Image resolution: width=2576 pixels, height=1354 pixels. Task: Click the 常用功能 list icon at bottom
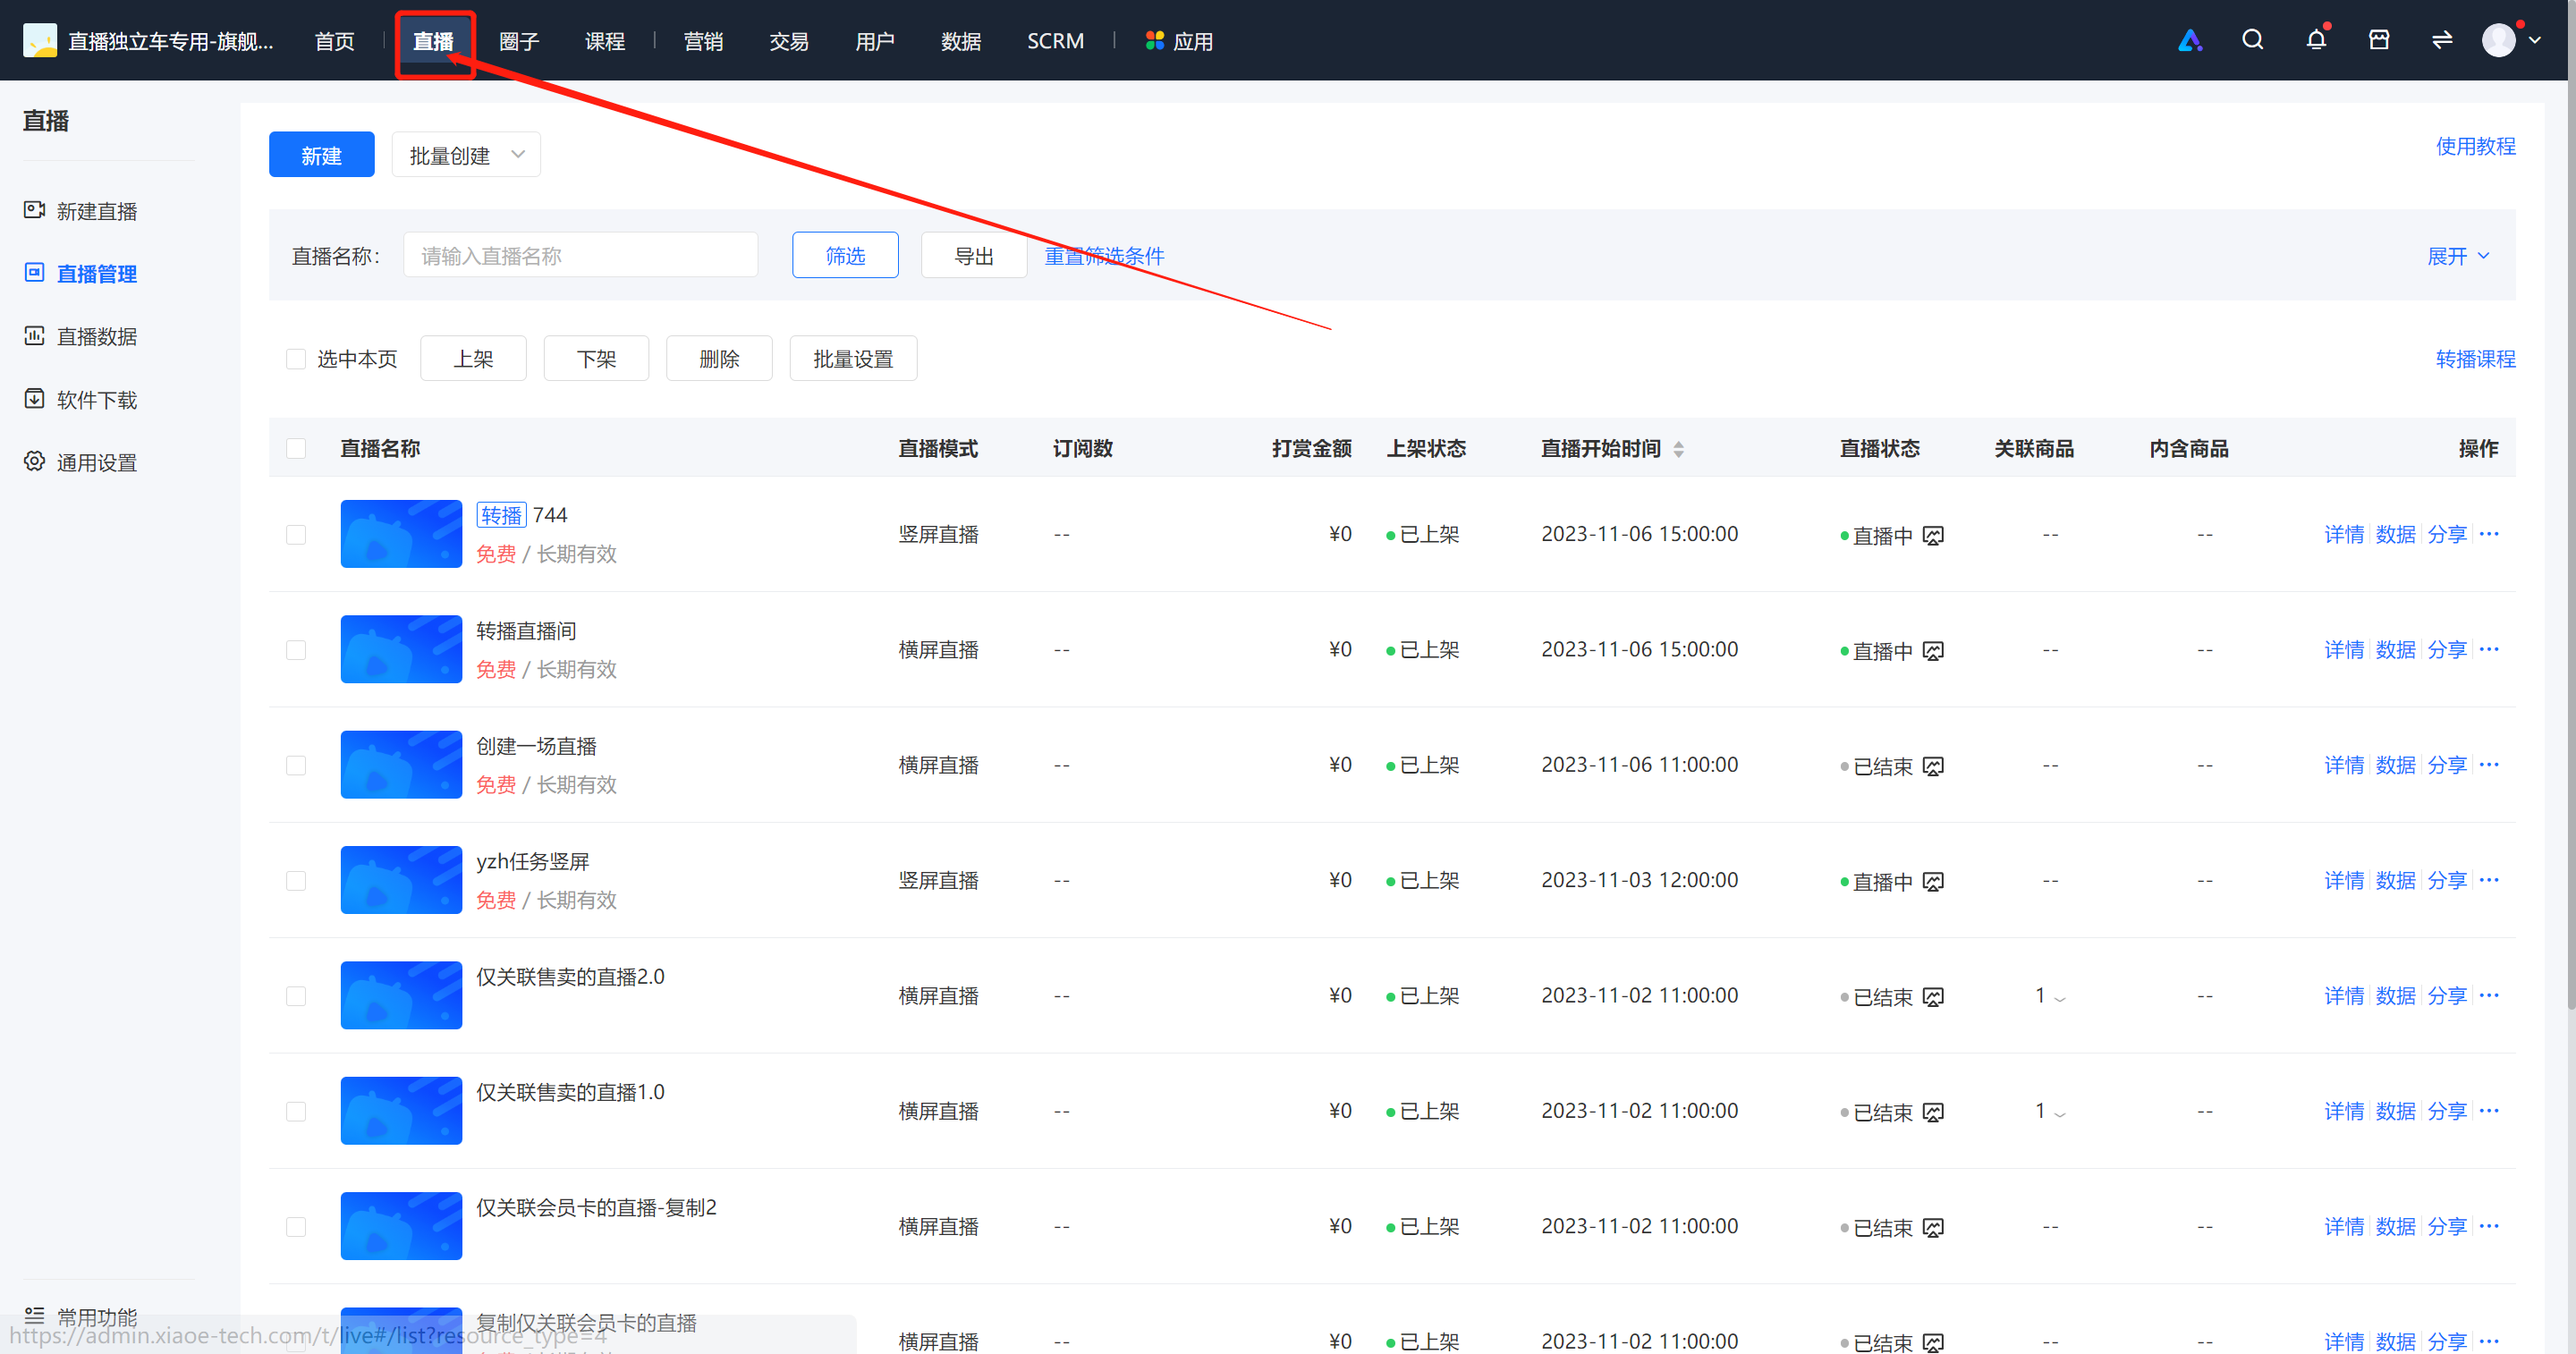click(x=34, y=1315)
